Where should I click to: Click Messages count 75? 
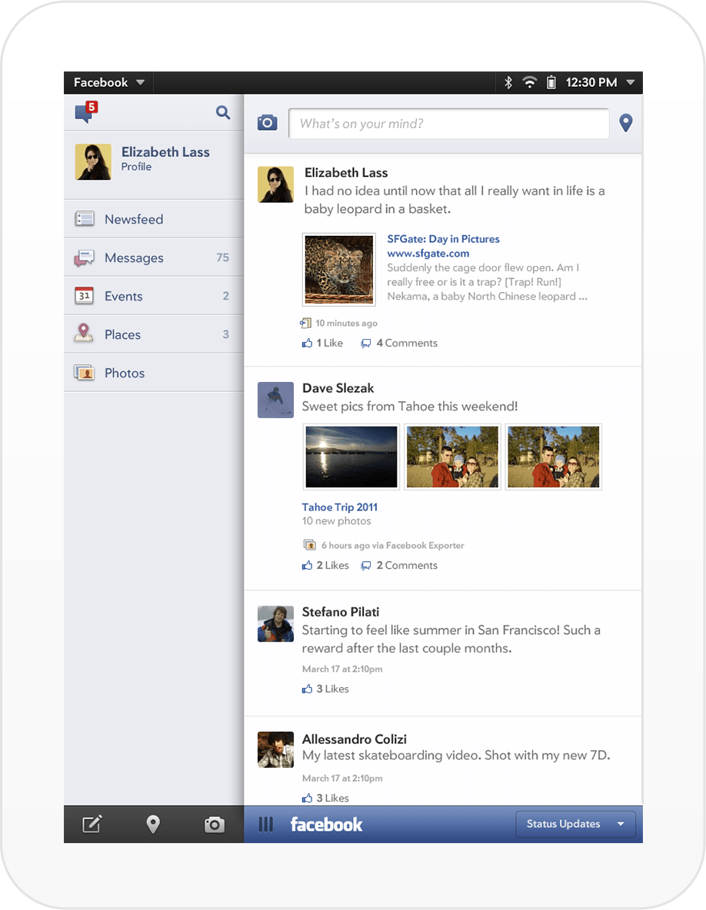click(x=222, y=257)
